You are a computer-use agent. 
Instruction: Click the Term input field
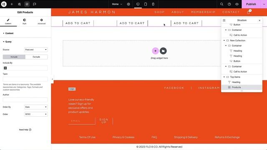pyautogui.click(x=25, y=79)
